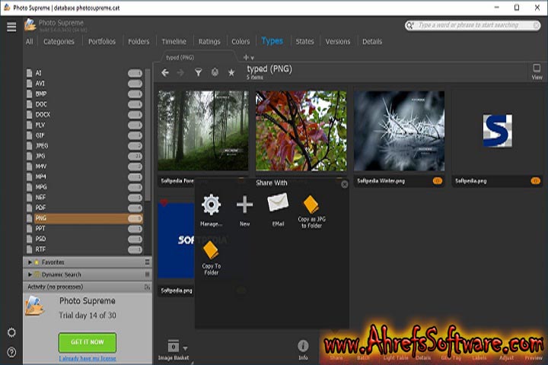Switch to the Folders tab
The image size is (548, 365).
click(x=139, y=42)
